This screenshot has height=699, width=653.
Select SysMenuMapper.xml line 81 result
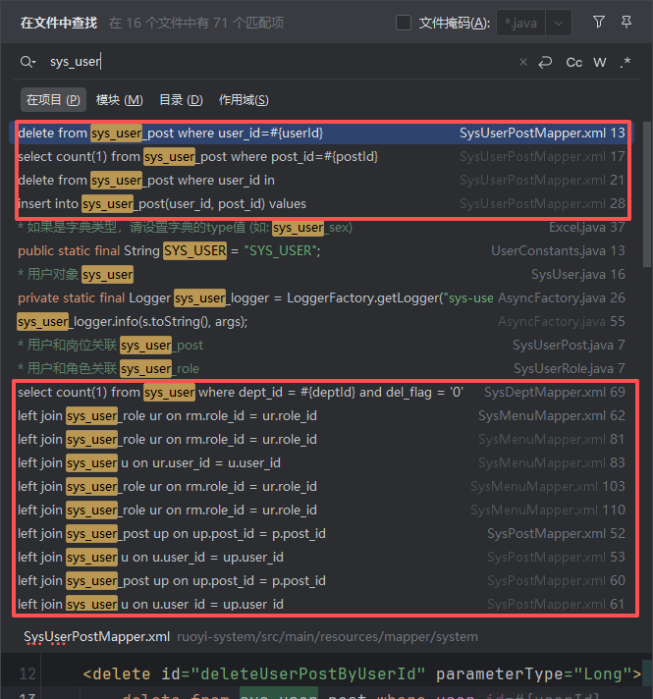(x=321, y=440)
